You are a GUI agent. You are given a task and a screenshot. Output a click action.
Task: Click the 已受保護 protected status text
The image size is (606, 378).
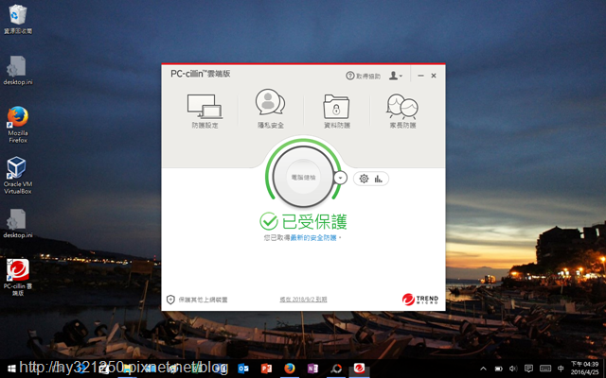pos(314,221)
